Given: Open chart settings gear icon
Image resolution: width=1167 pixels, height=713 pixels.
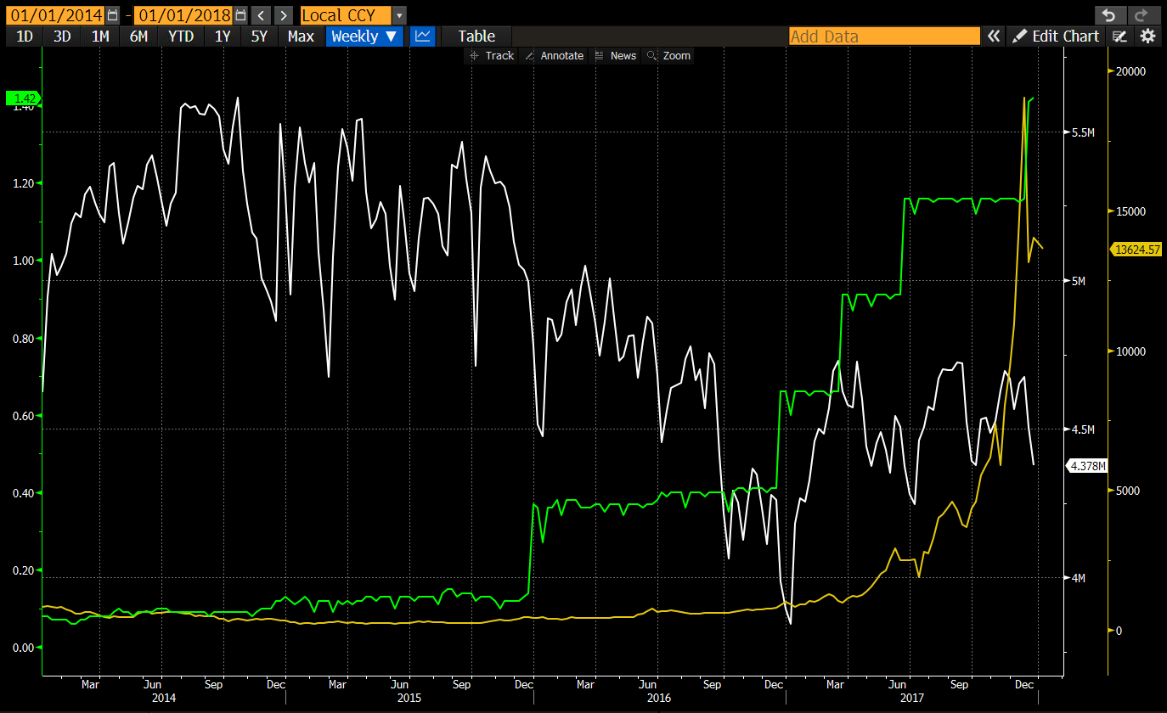Looking at the screenshot, I should pos(1147,36).
